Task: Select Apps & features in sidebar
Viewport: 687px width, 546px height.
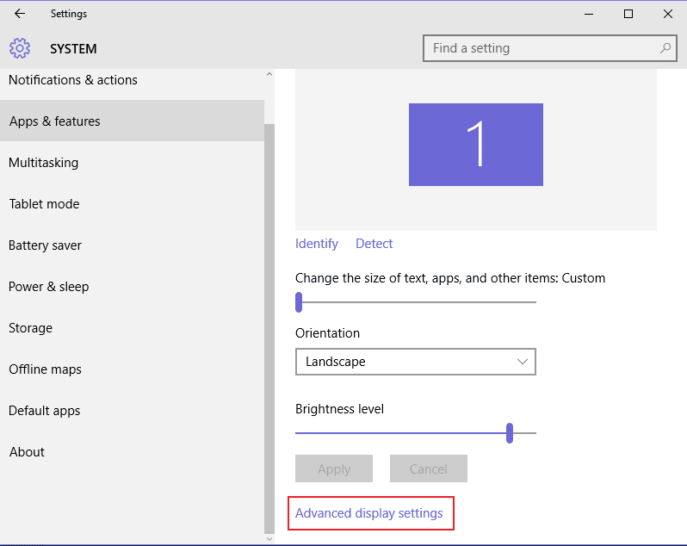Action: [132, 121]
